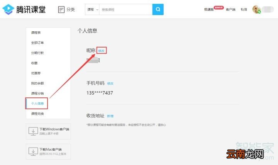Open the 分类 category list icon
The height and width of the screenshot is (165, 278).
(61, 9)
